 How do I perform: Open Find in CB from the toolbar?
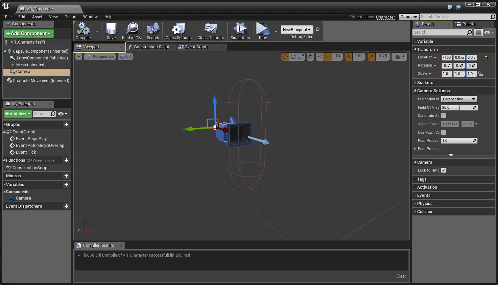coord(131,31)
